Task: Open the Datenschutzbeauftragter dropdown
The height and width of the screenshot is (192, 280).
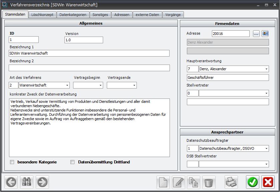Action: (x=266, y=148)
